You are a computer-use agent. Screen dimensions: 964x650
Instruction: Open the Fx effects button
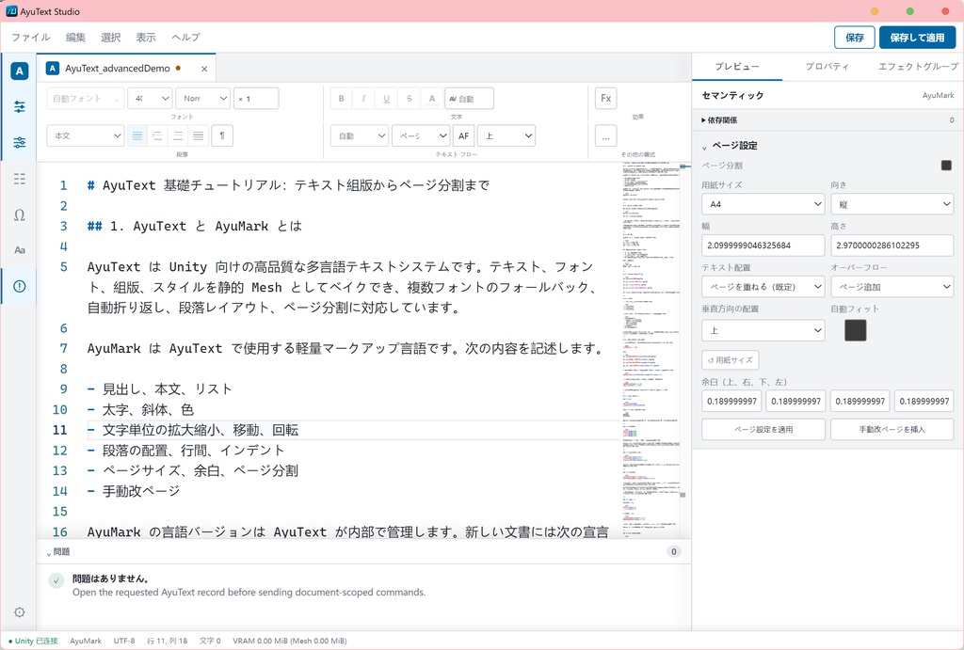[x=605, y=98]
